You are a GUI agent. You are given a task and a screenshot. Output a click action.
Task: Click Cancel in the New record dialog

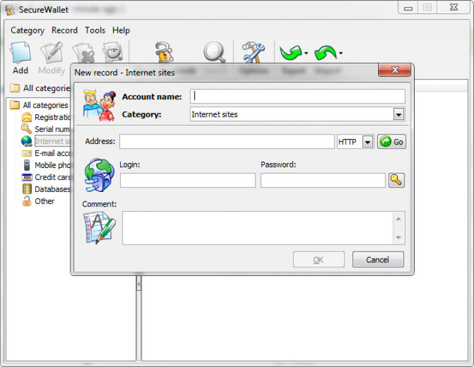[378, 260]
